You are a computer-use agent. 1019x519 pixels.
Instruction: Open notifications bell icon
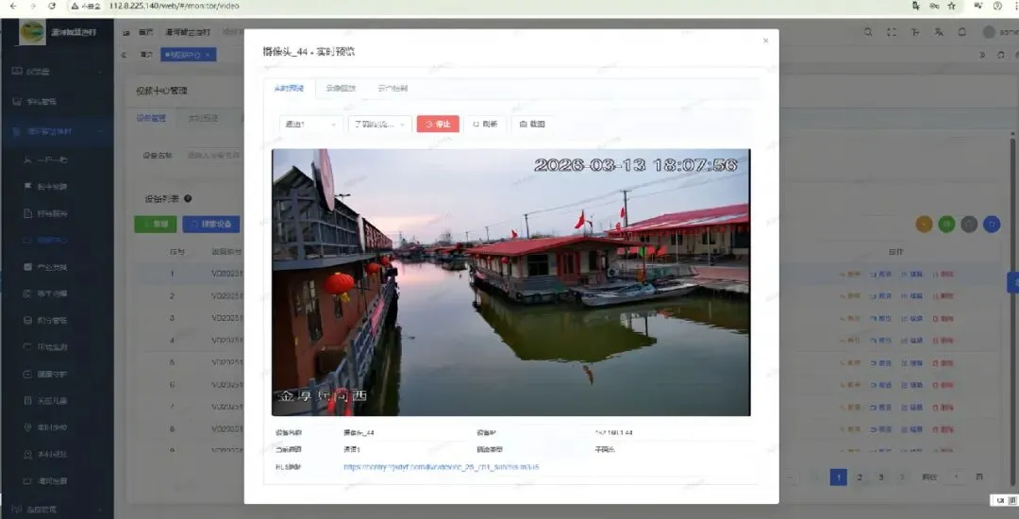[x=962, y=32]
